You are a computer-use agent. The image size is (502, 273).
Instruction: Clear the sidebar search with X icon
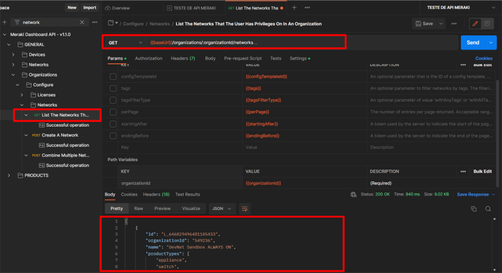(82, 22)
